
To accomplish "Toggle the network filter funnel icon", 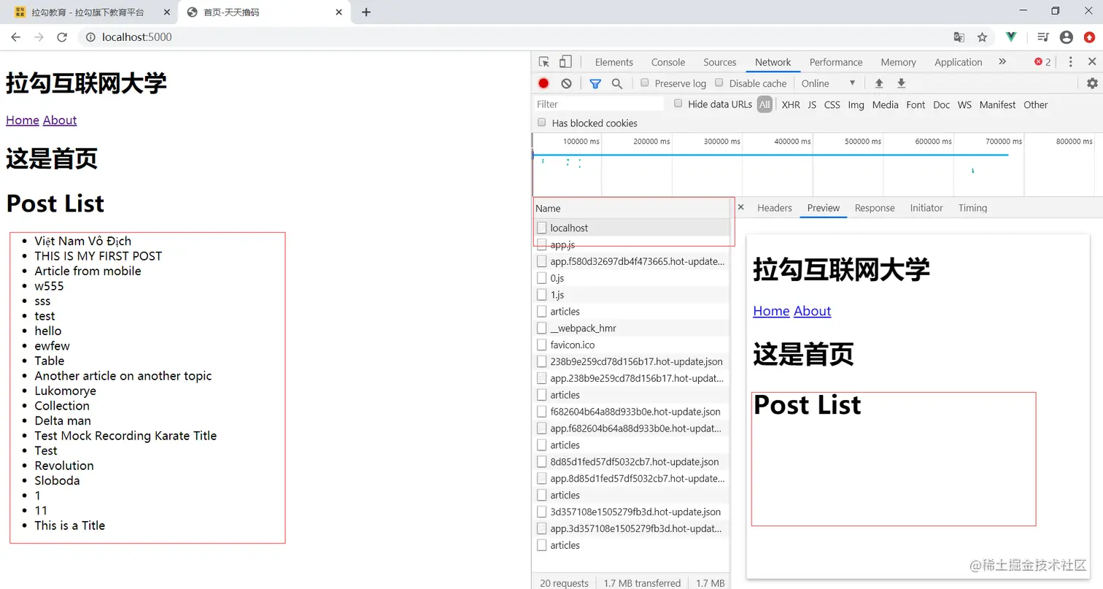I will [x=595, y=84].
